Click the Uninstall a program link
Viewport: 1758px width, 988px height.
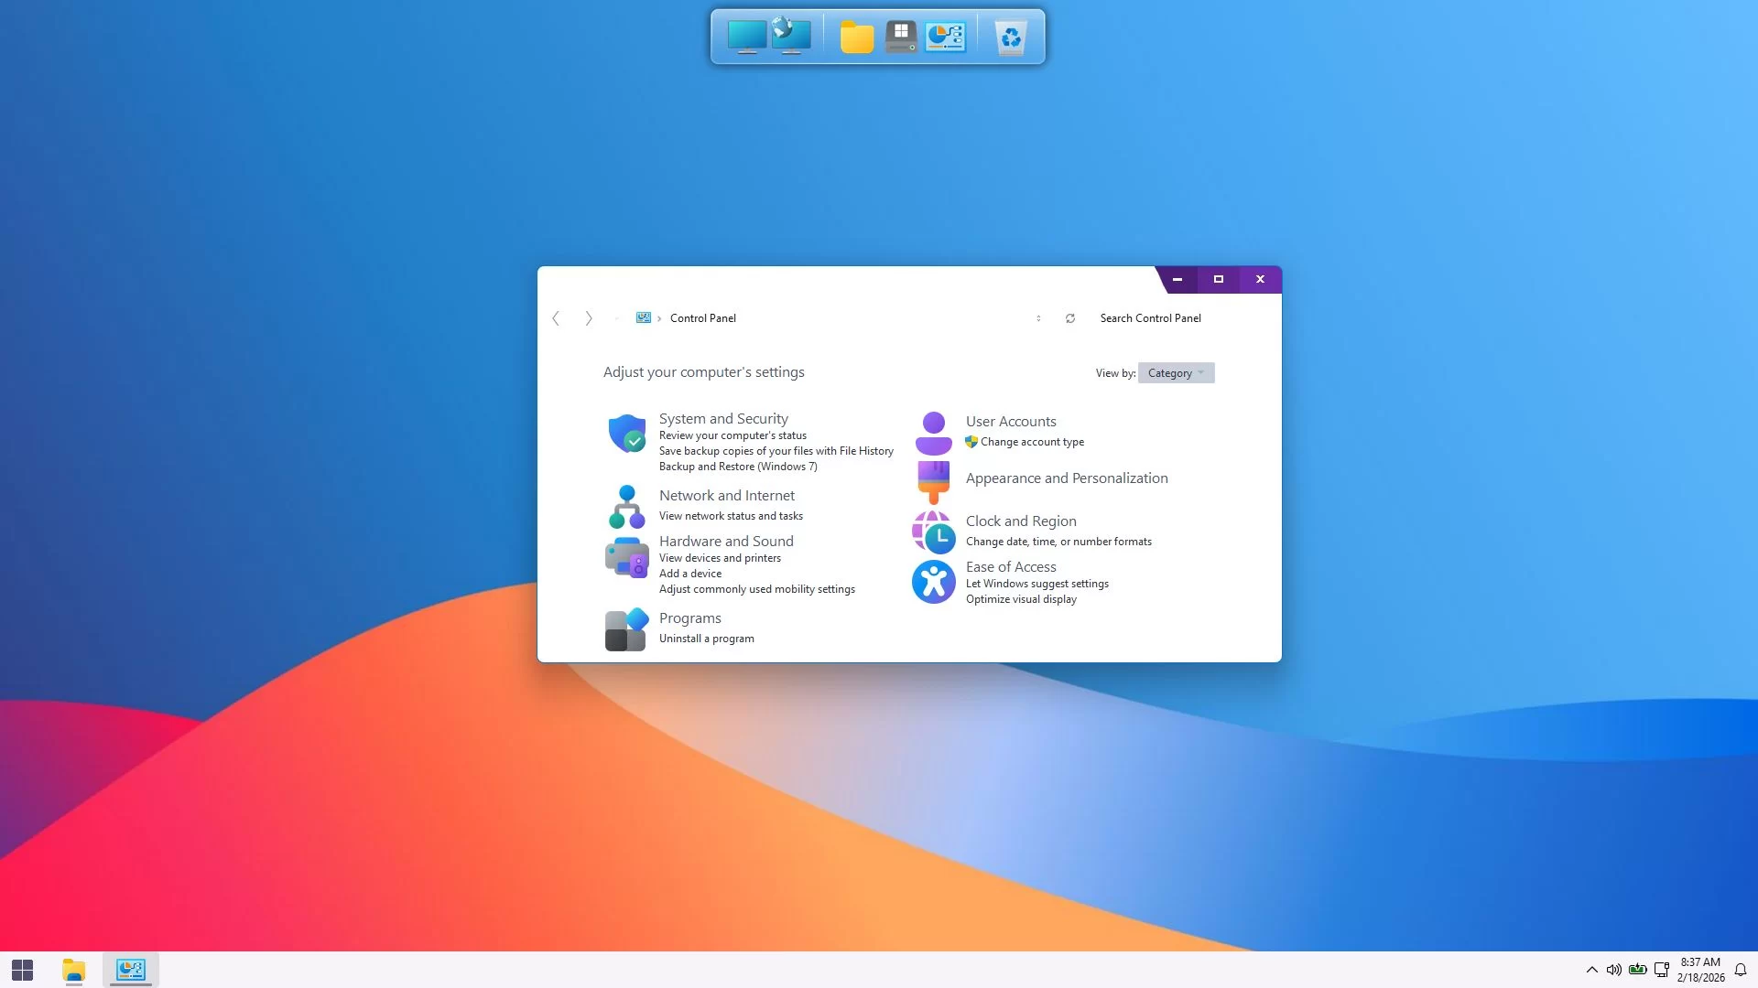(706, 639)
